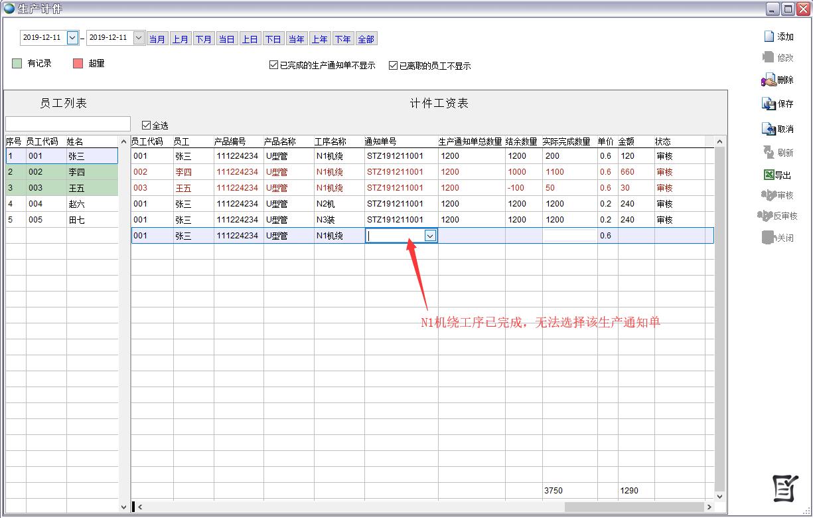Click the 上年 quick filter button
This screenshot has height=518, width=813.
coord(320,39)
